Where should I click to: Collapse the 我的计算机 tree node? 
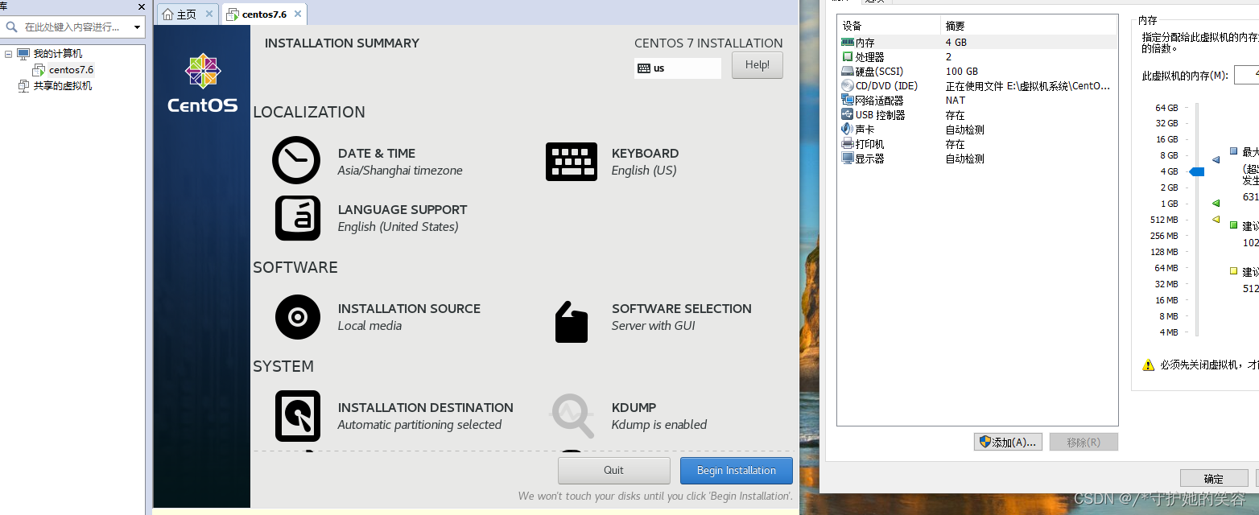tap(9, 54)
